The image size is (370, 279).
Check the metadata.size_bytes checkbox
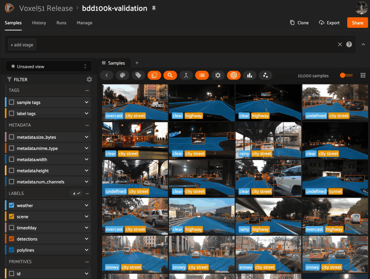tap(12, 137)
